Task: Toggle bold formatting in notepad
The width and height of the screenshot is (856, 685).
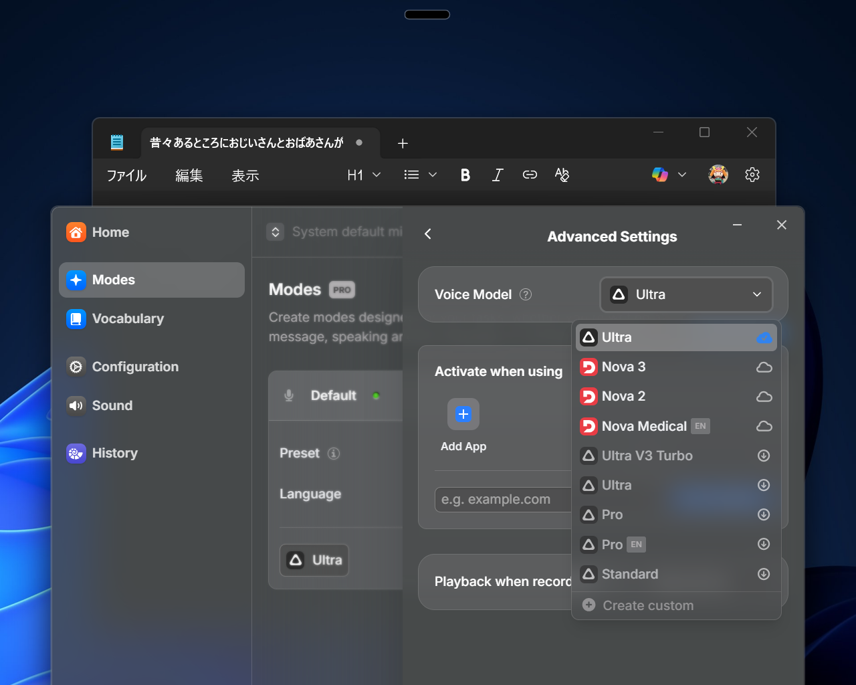Action: (465, 175)
